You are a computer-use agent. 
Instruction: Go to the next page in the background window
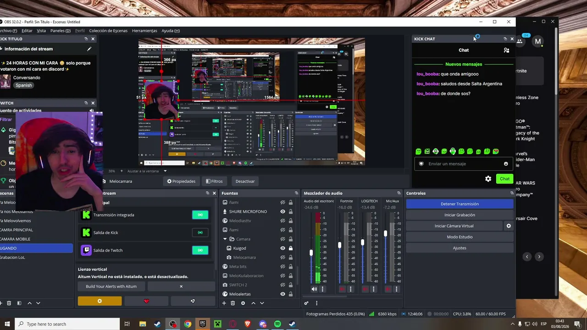[539, 257]
